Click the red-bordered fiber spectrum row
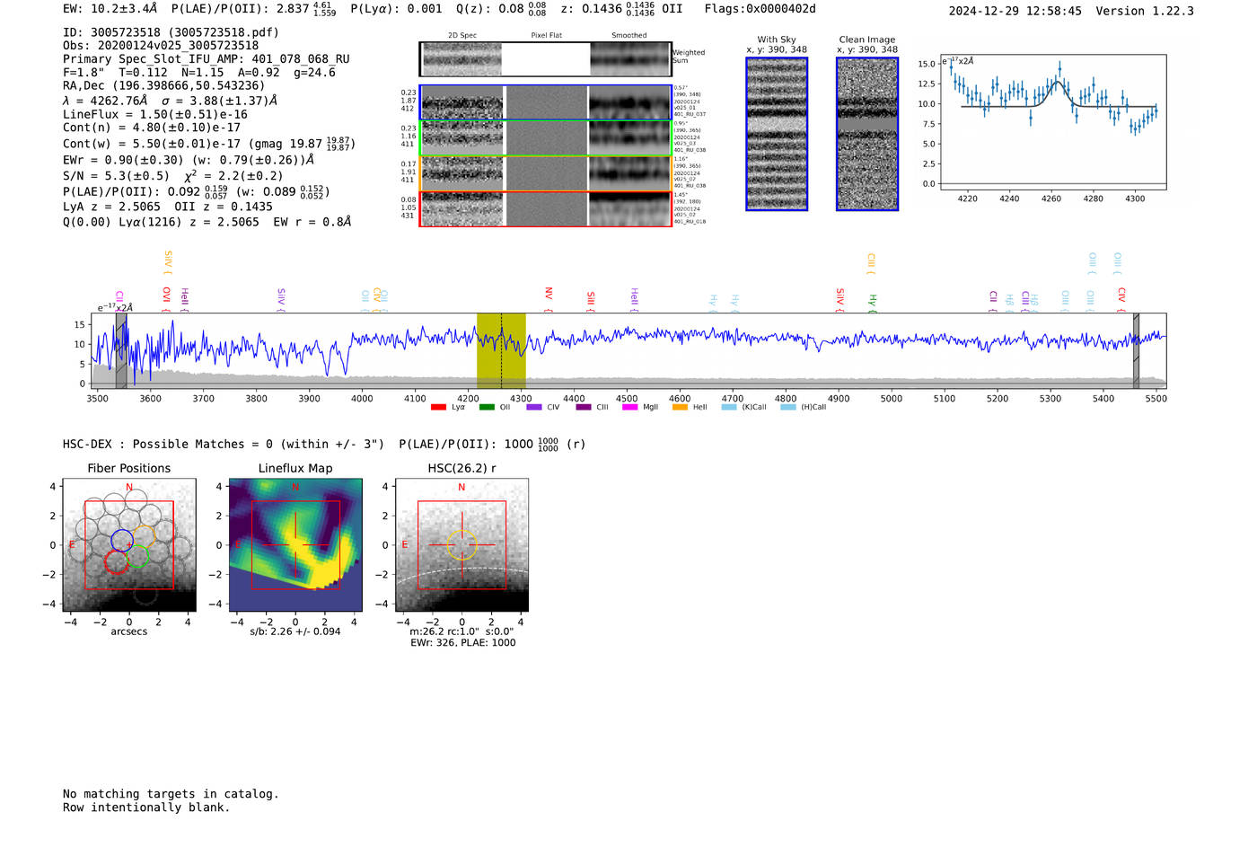The height and width of the screenshot is (856, 1257). pos(546,208)
